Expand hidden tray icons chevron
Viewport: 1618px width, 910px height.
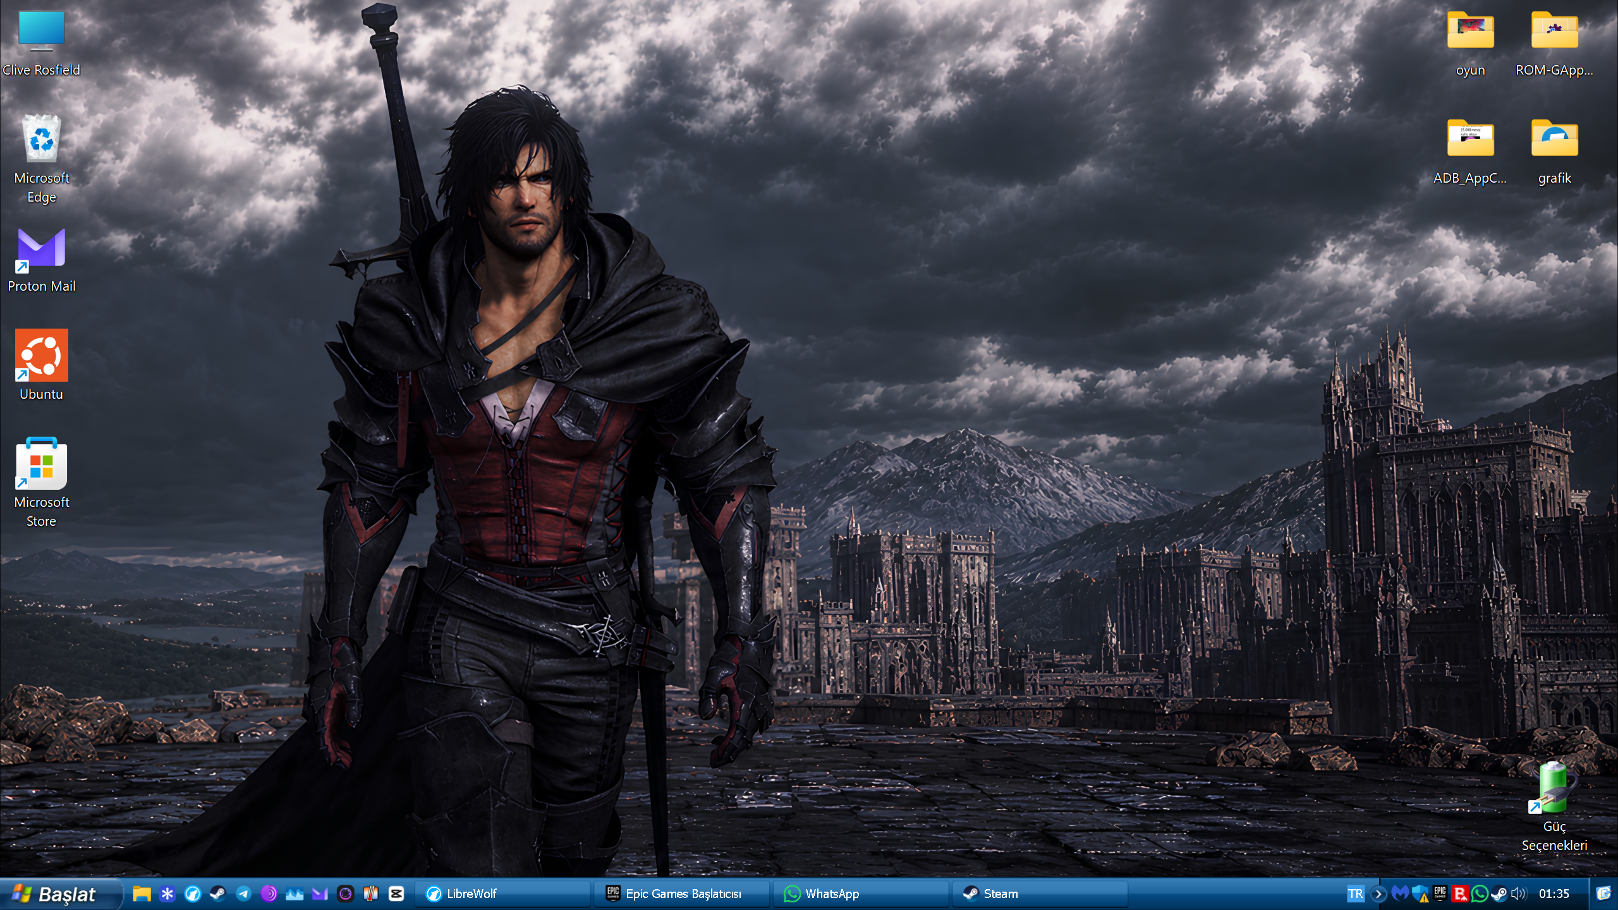point(1379,894)
